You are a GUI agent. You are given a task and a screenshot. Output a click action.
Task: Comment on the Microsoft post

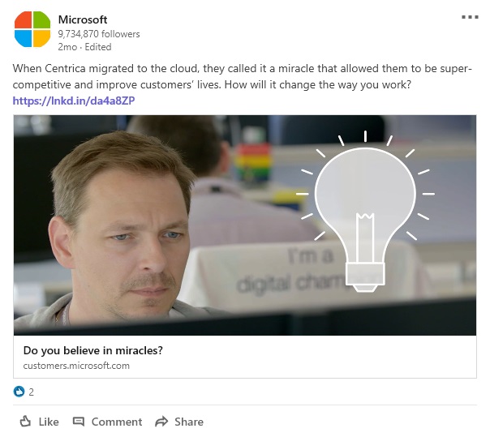coord(117,422)
